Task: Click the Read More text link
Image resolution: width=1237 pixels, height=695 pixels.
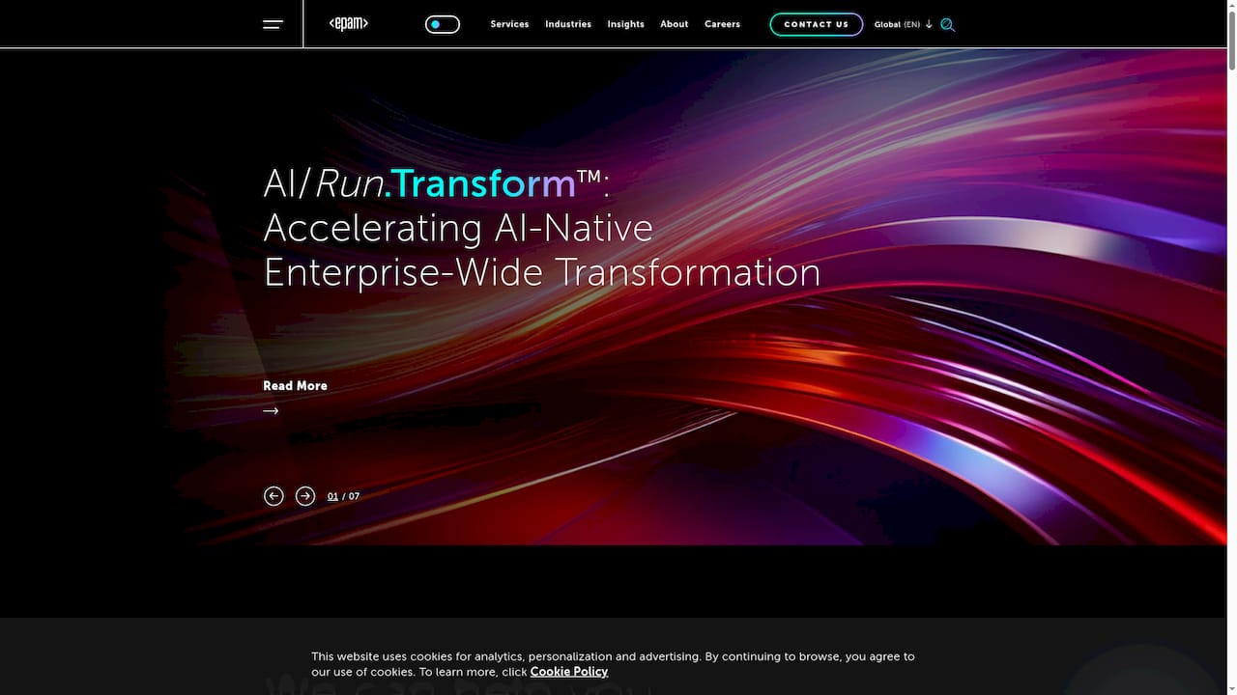Action: (x=295, y=385)
